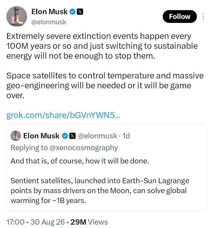View the 29M Views analytics
This screenshot has width=210, height=228.
coord(89,222)
